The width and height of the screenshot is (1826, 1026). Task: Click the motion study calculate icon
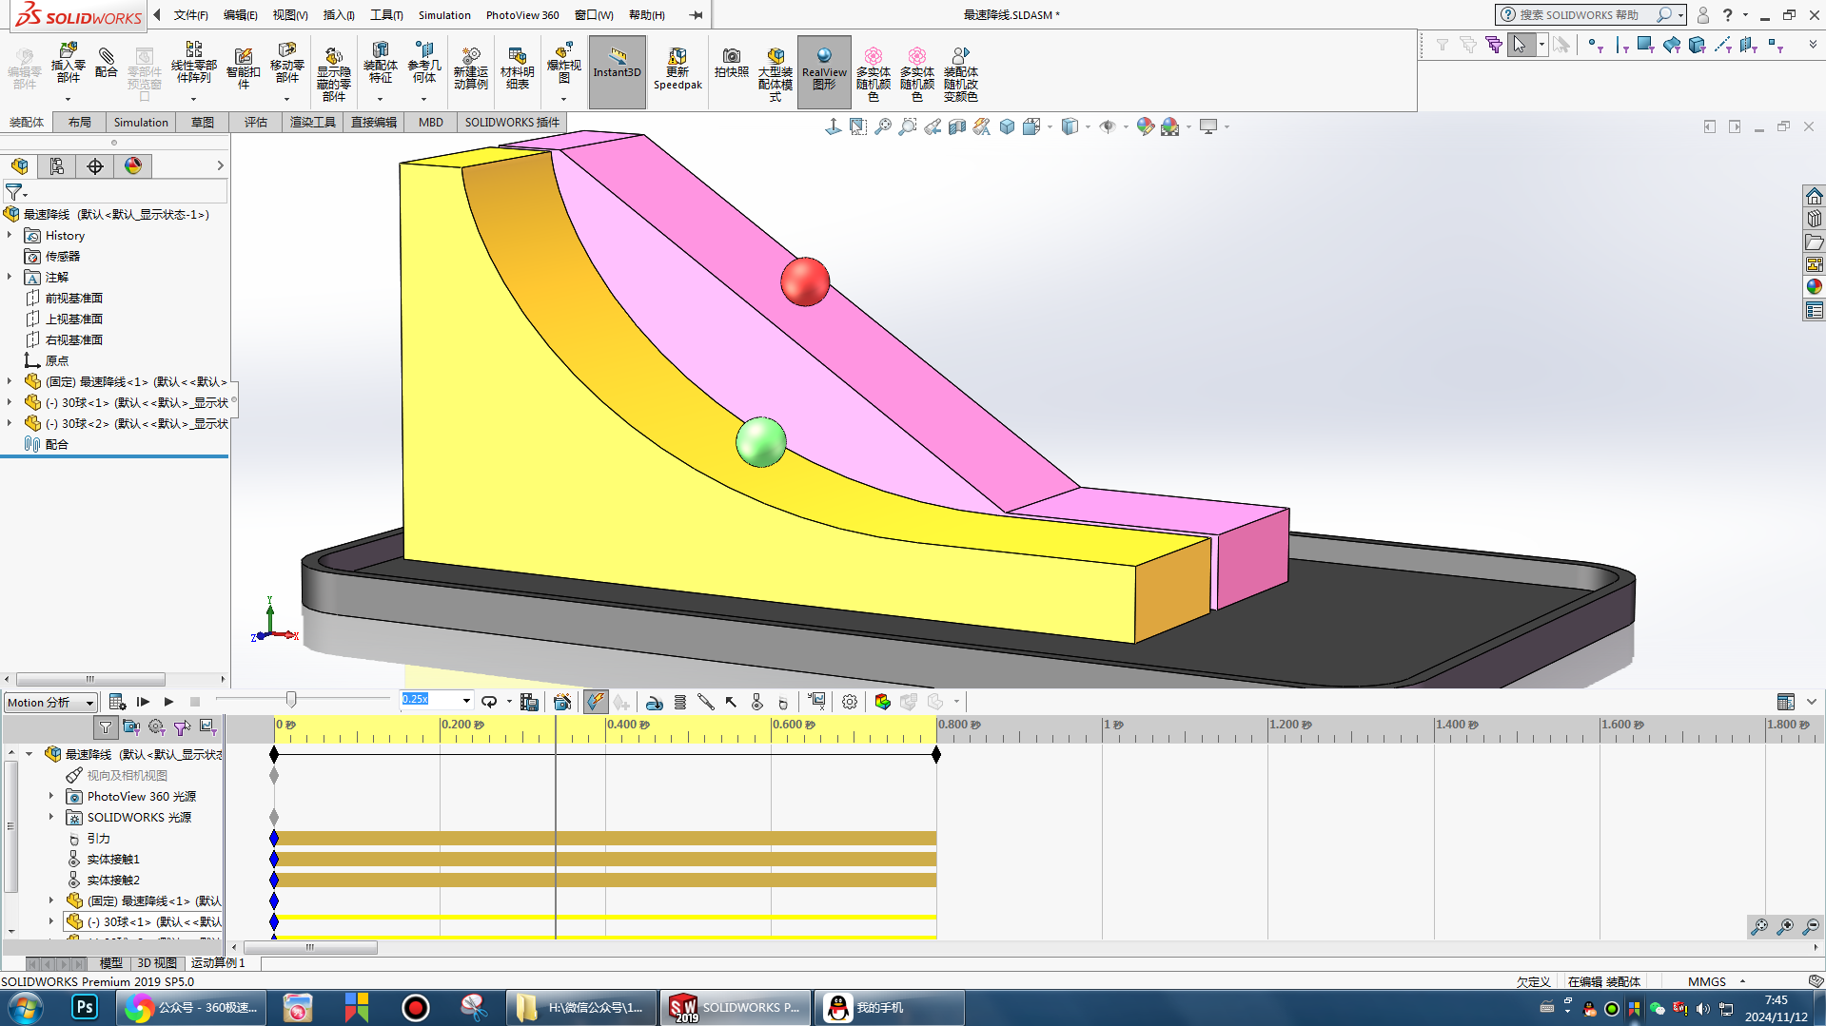click(117, 702)
